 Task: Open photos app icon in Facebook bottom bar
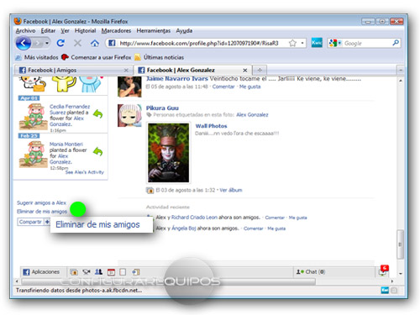(x=74, y=271)
